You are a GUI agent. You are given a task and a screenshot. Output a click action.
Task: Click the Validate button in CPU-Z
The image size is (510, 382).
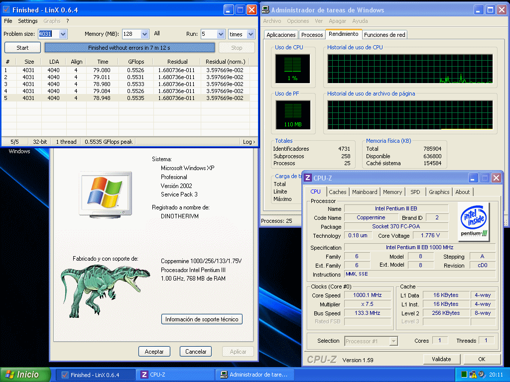[x=441, y=359]
